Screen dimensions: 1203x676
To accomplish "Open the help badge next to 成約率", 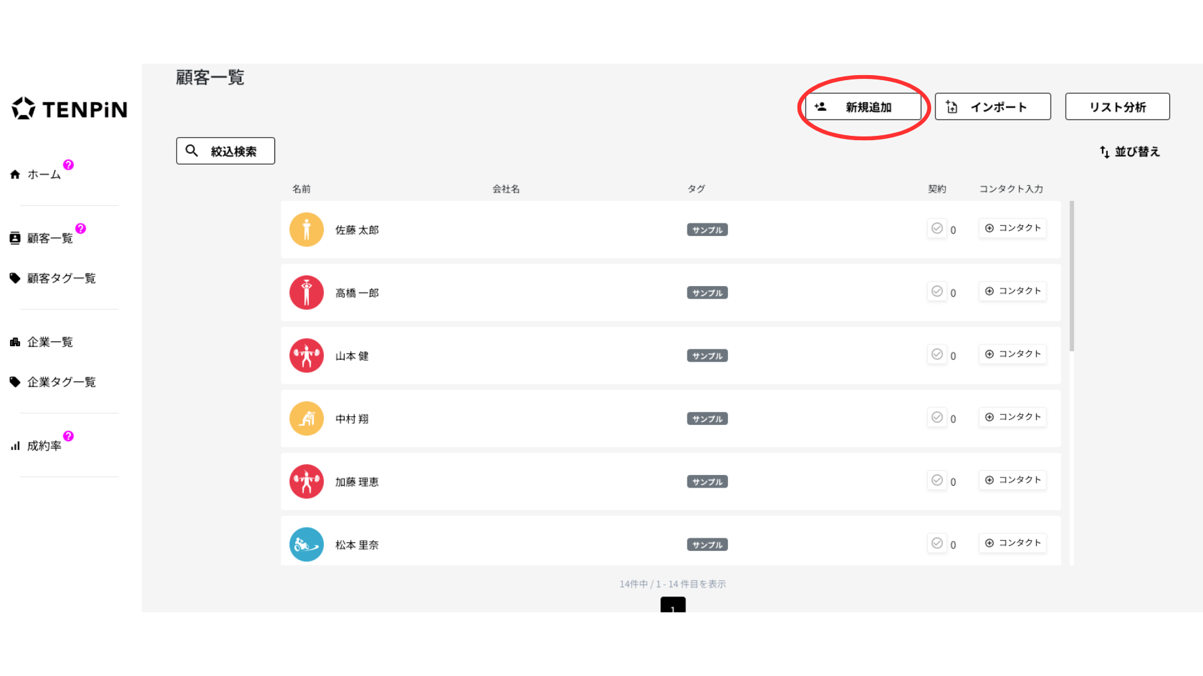I will click(x=68, y=436).
